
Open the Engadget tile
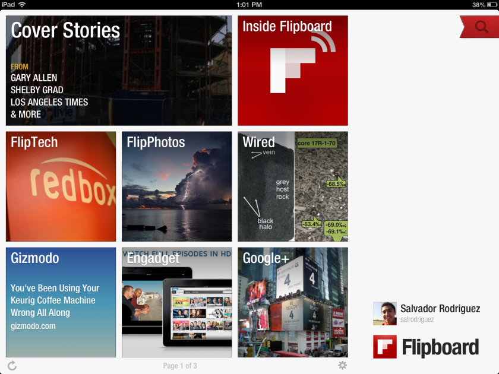pyautogui.click(x=177, y=302)
